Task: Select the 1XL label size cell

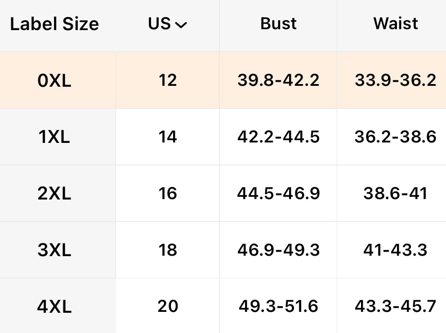Action: pyautogui.click(x=54, y=137)
